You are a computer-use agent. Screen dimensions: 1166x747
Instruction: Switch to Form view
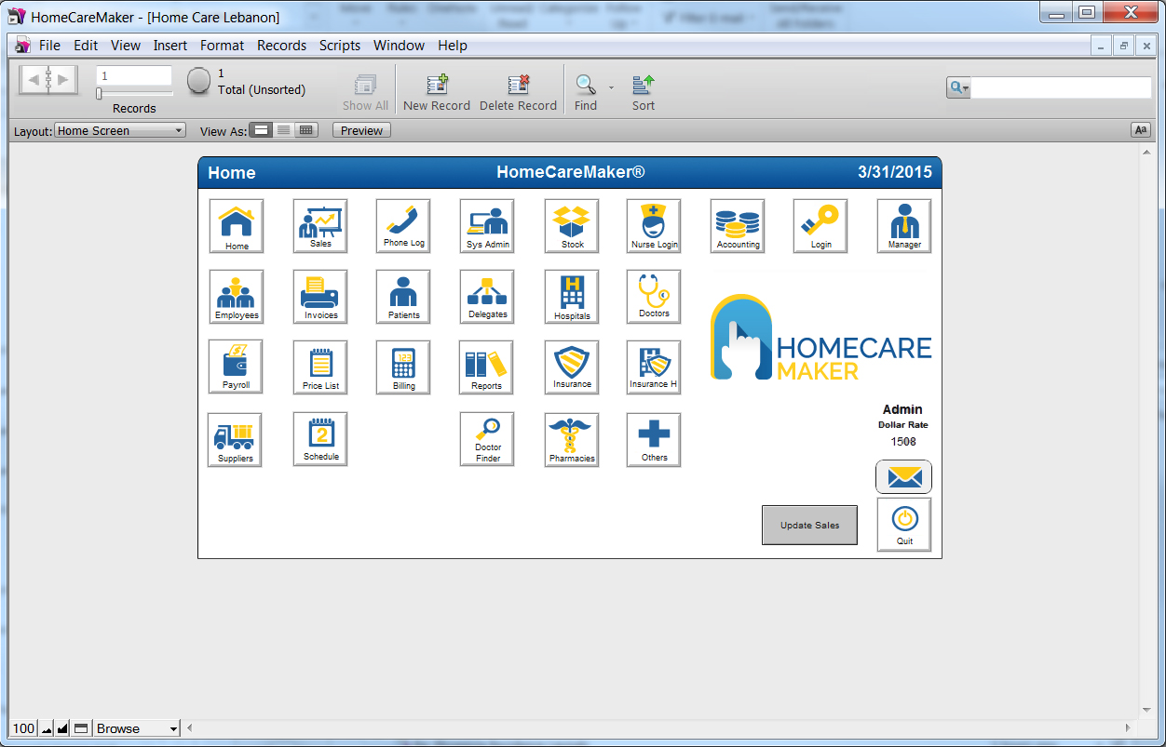pos(263,130)
